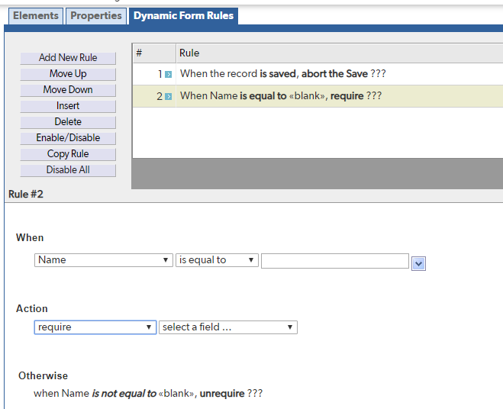Viewport: 503px width, 409px height.
Task: Click the Move Up button
Action: click(68, 74)
